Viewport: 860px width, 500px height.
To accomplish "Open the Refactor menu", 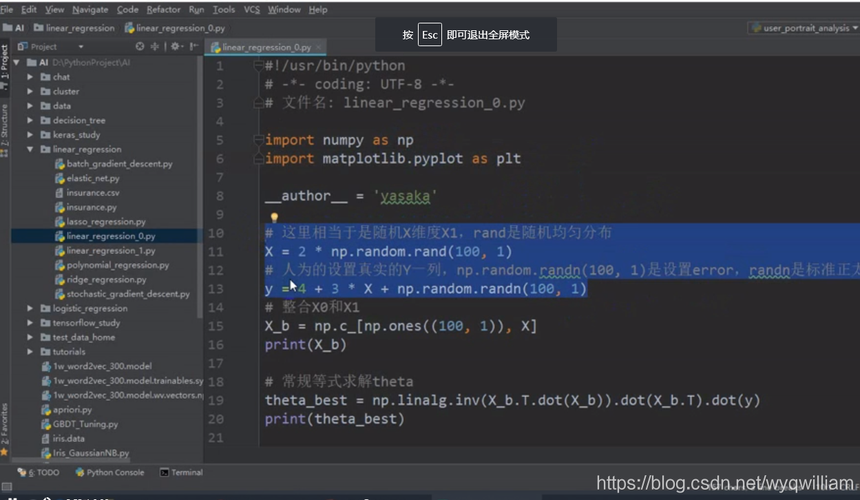I will (x=163, y=10).
